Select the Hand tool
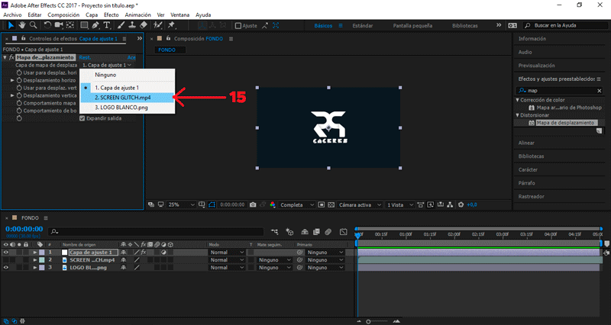The width and height of the screenshot is (611, 325). tap(22, 25)
